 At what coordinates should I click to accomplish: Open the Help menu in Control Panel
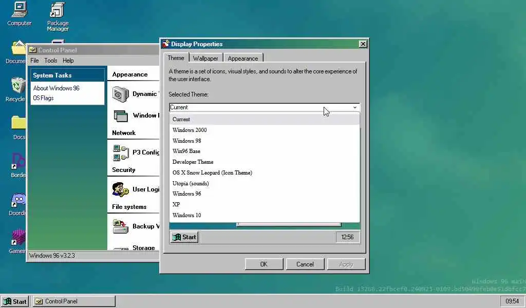68,61
